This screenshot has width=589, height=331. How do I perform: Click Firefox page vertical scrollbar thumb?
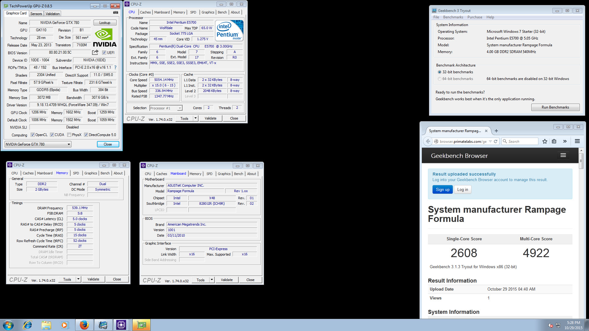coord(581,161)
